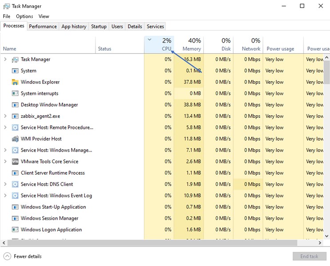This screenshot has height=266, width=330.
Task: Switch to the Performance tab
Action: (43, 27)
